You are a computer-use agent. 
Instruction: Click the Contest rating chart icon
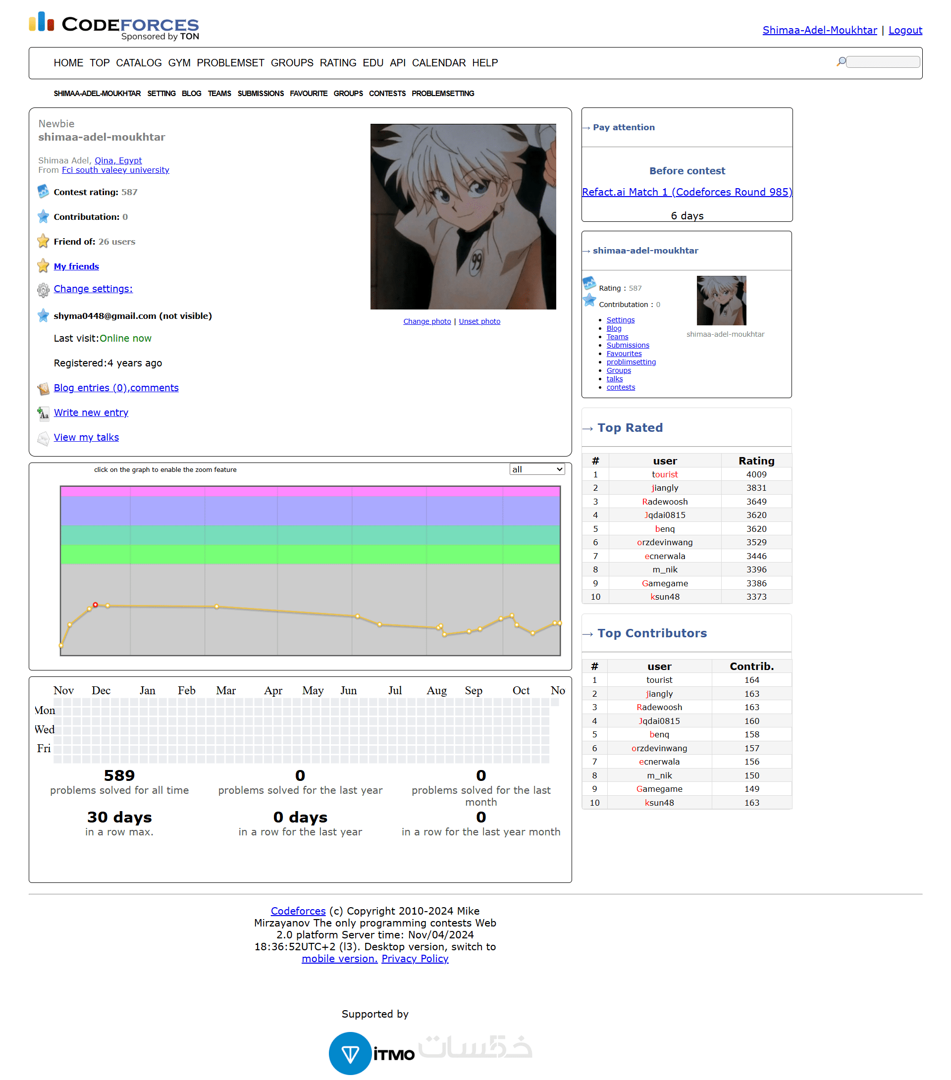(43, 191)
